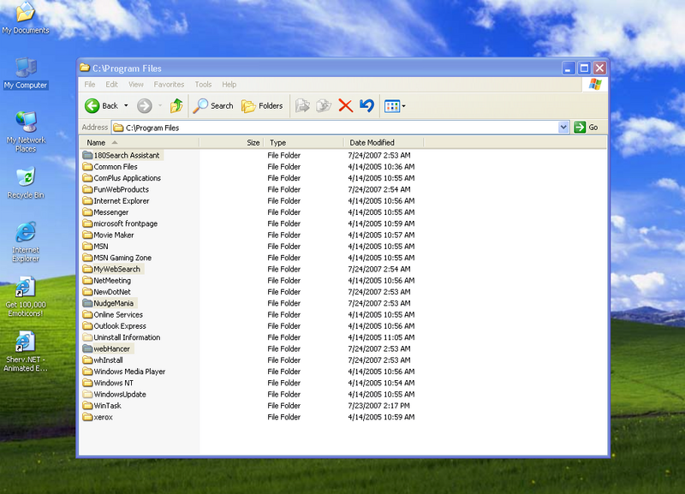Viewport: 685px width, 494px height.
Task: Select the 180Search Assistant folder icon
Action: click(x=87, y=155)
